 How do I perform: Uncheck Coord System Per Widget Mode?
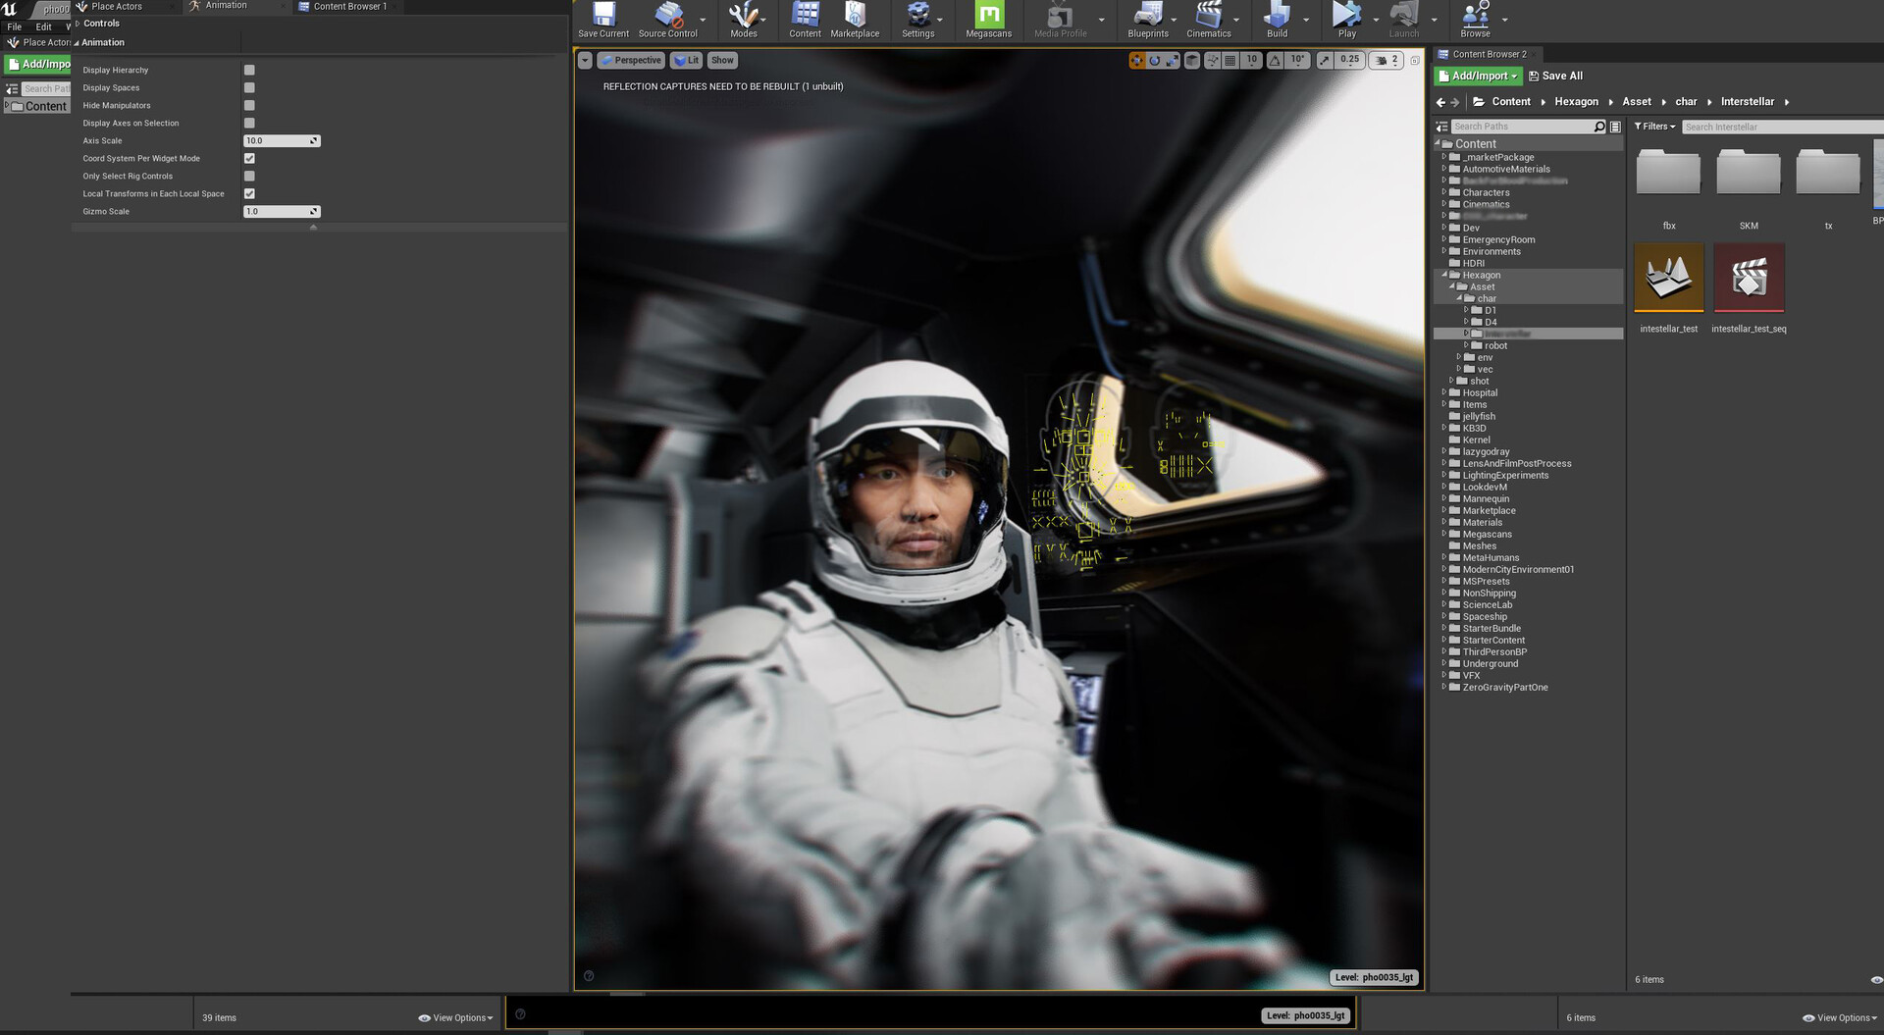point(249,158)
